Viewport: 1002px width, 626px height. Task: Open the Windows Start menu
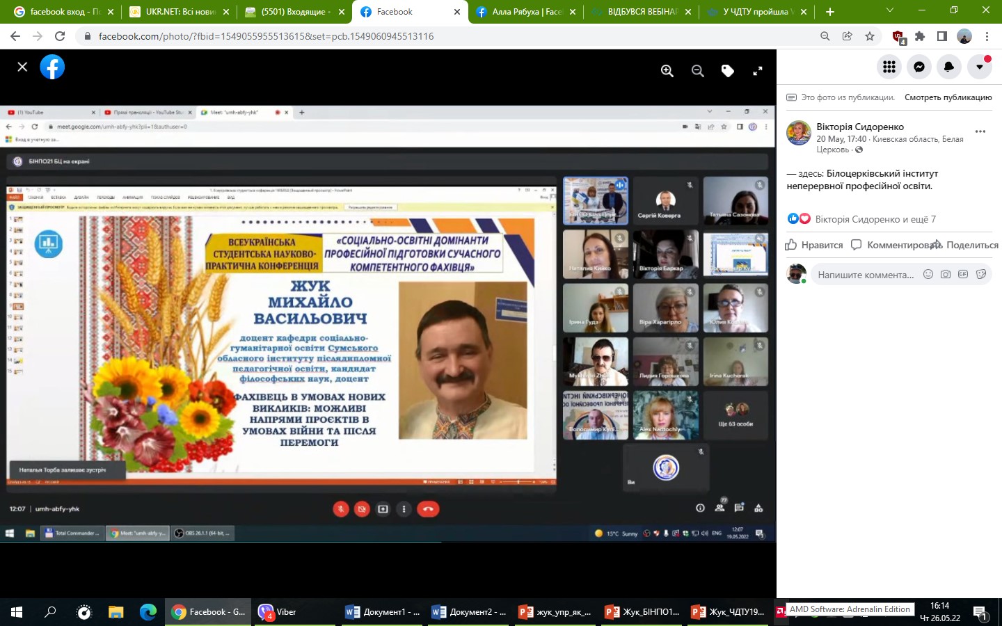(17, 612)
